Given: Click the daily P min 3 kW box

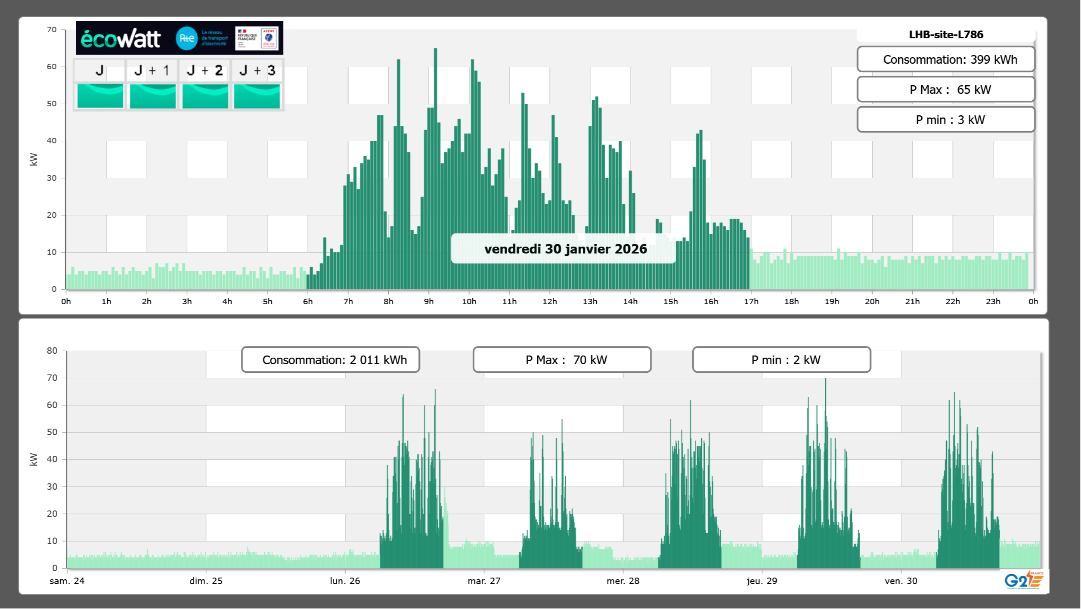Looking at the screenshot, I should click(x=946, y=120).
